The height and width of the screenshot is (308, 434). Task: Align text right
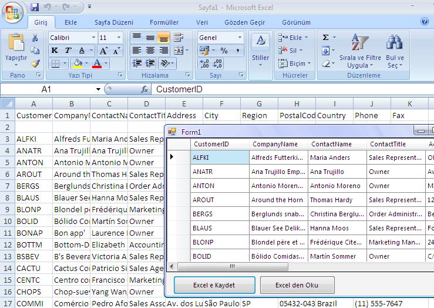tap(164, 50)
